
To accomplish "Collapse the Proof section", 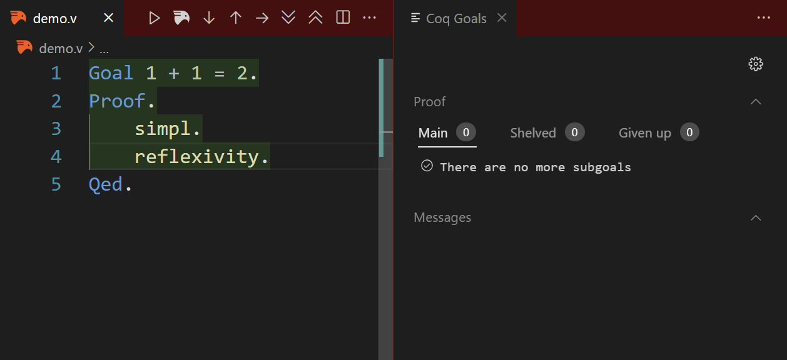I will point(756,102).
